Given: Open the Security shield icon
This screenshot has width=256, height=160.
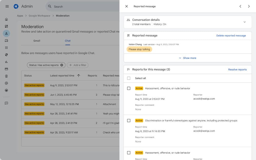Looking at the screenshot, I should click(x=7, y=55).
